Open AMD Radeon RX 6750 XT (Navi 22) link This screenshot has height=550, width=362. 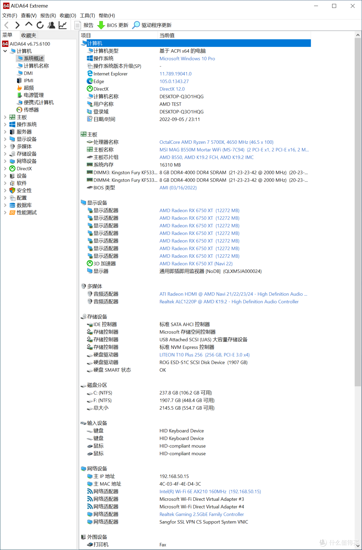point(196,264)
